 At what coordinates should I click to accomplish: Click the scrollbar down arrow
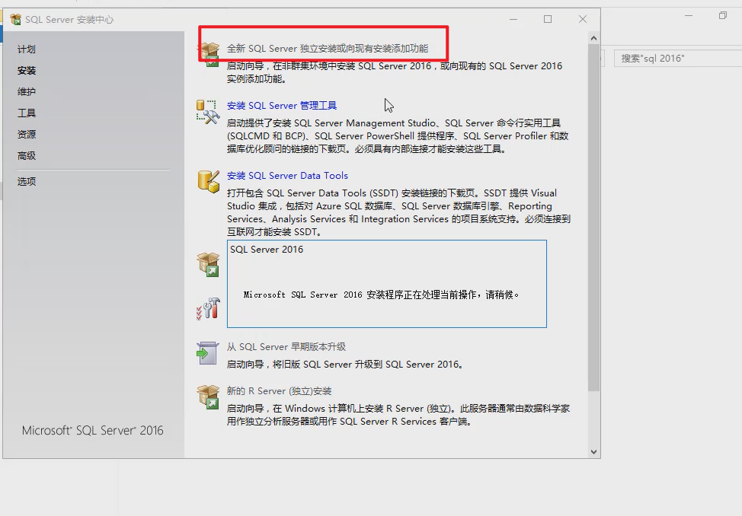[x=594, y=452]
